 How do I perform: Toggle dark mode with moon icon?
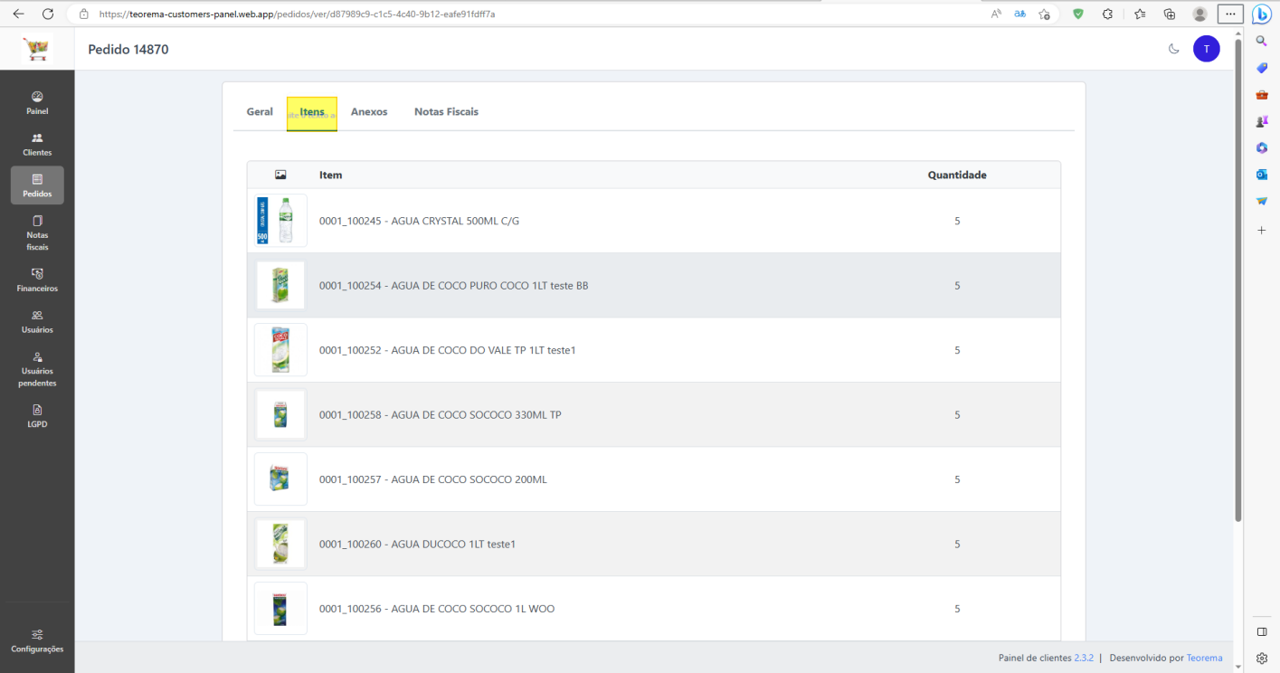point(1174,49)
